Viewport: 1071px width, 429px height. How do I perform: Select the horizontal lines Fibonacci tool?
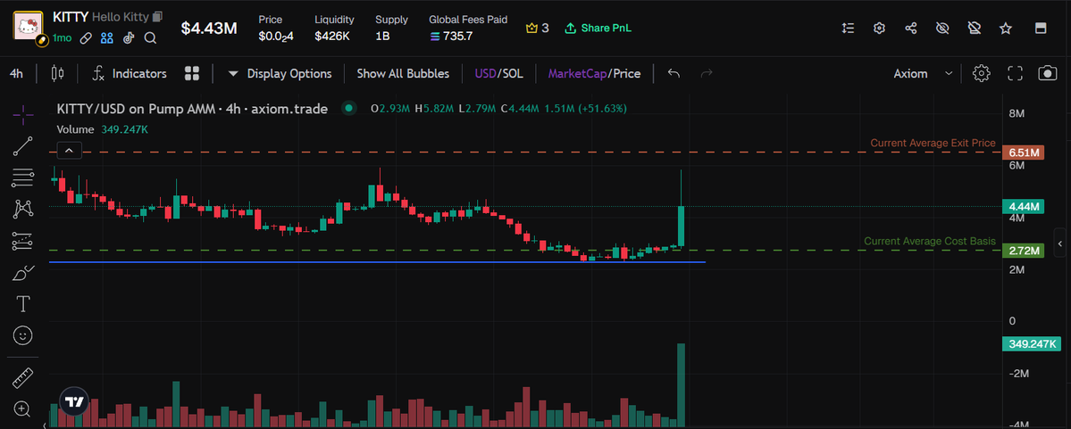click(x=22, y=177)
